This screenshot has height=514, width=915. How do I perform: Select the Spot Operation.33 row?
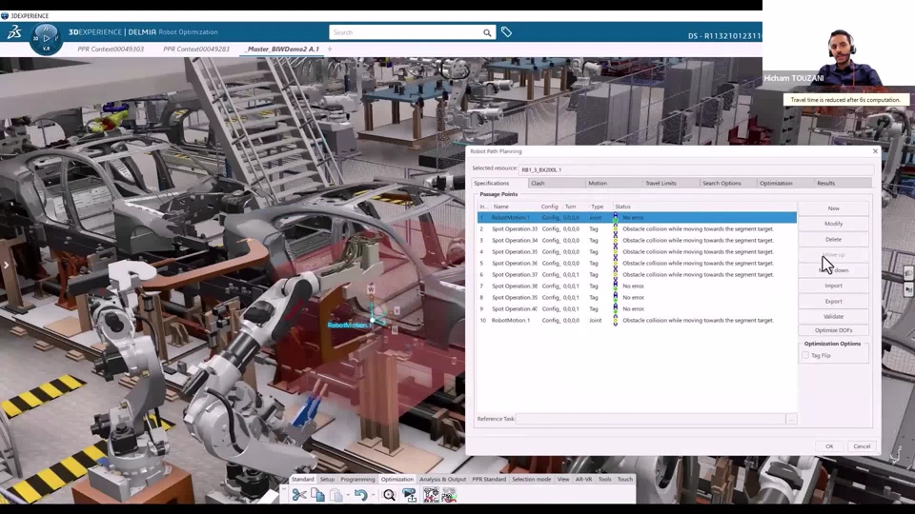[x=637, y=229]
